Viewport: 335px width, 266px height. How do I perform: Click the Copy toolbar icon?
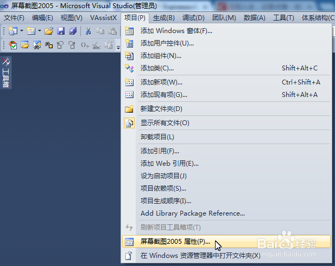pos(100,31)
